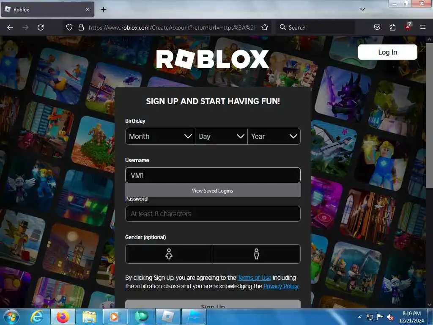Select the male gender option
Image resolution: width=433 pixels, height=325 pixels.
pyautogui.click(x=257, y=254)
